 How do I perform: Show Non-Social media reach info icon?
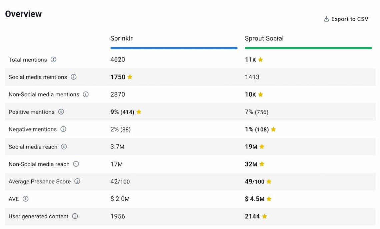coord(76,164)
